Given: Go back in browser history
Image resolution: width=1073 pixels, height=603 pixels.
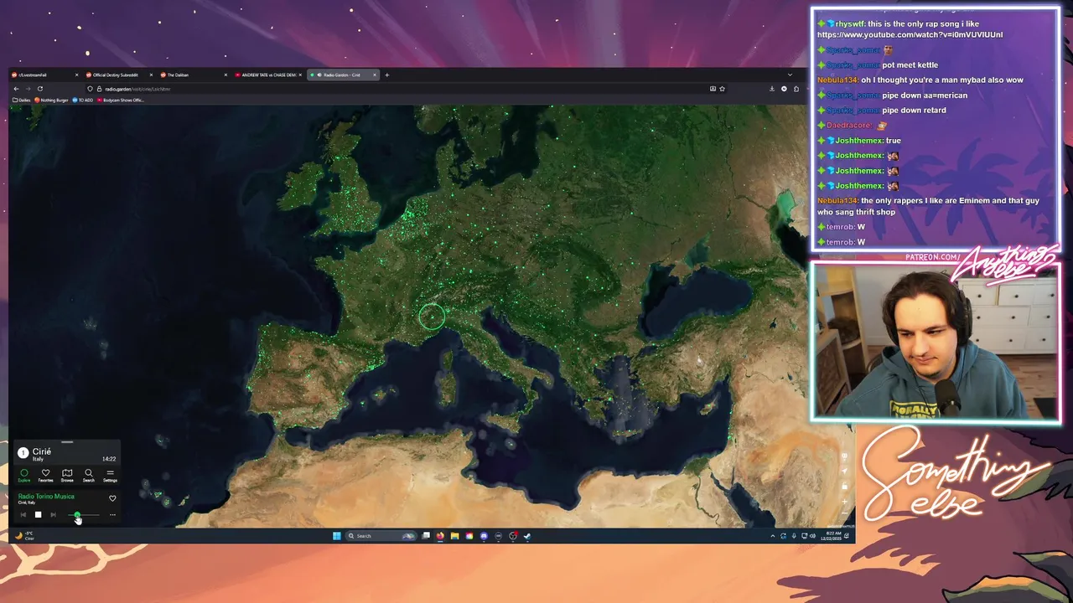Looking at the screenshot, I should click(16, 89).
